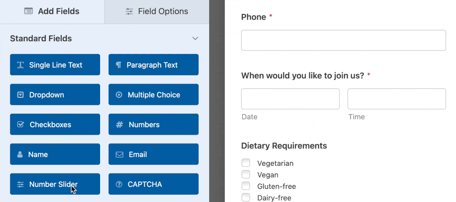The image size is (456, 202).
Task: Click the Paragraph Text pilcrow icon
Action: coord(118,65)
